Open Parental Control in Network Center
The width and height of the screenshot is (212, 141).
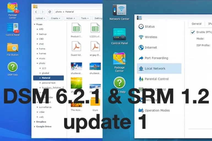(x=159, y=79)
